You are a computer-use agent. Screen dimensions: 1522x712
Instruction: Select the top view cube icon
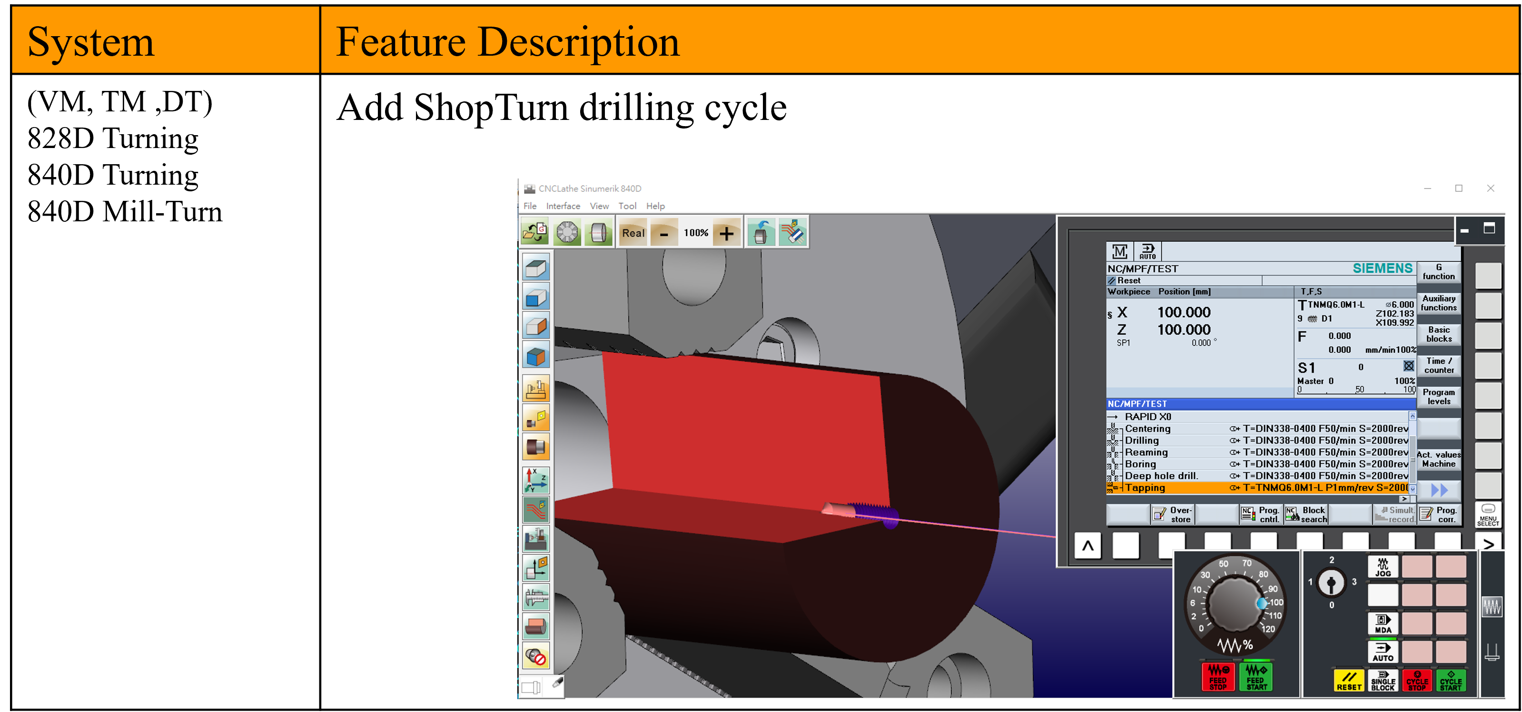tap(536, 267)
